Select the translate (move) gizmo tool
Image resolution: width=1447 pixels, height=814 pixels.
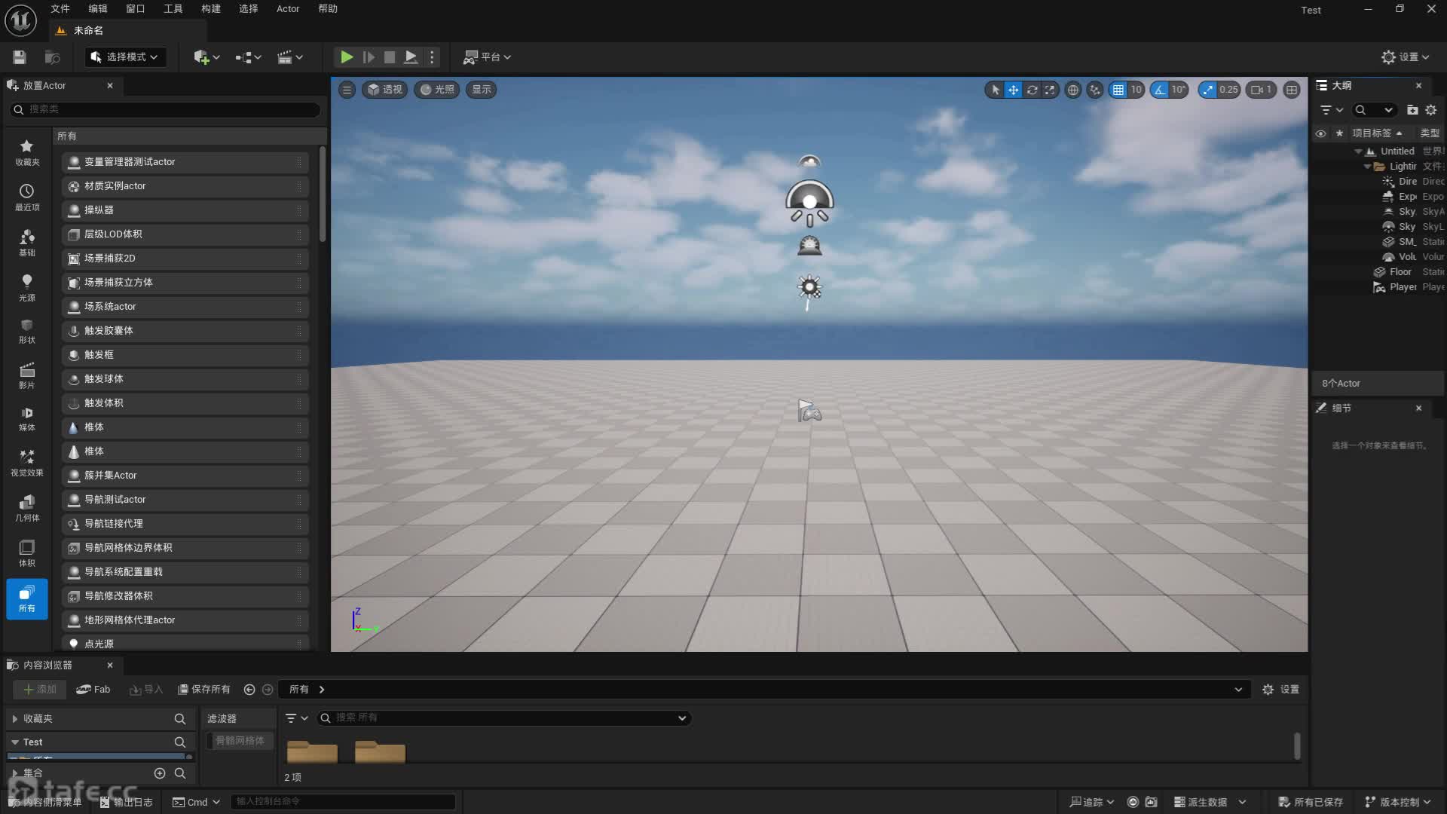coord(1014,90)
